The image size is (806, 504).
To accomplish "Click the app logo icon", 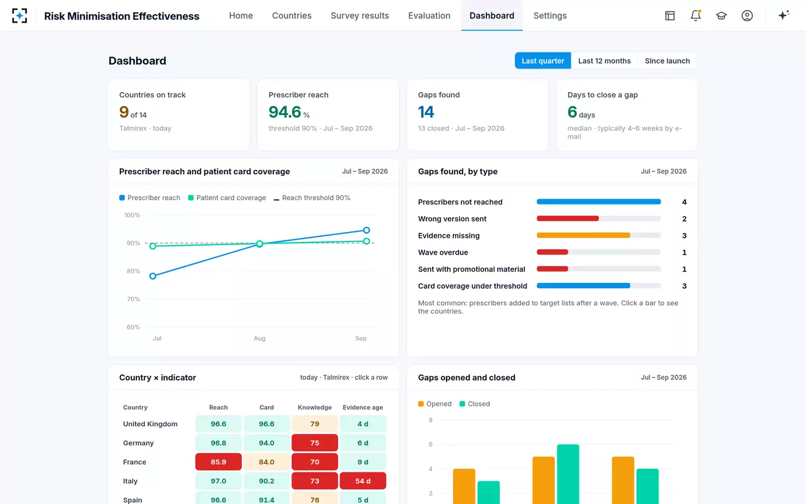I will (20, 16).
